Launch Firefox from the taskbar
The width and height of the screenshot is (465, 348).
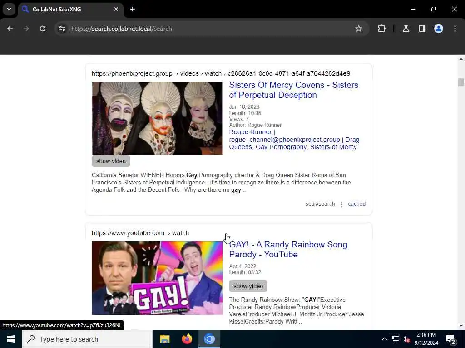pyautogui.click(x=187, y=339)
